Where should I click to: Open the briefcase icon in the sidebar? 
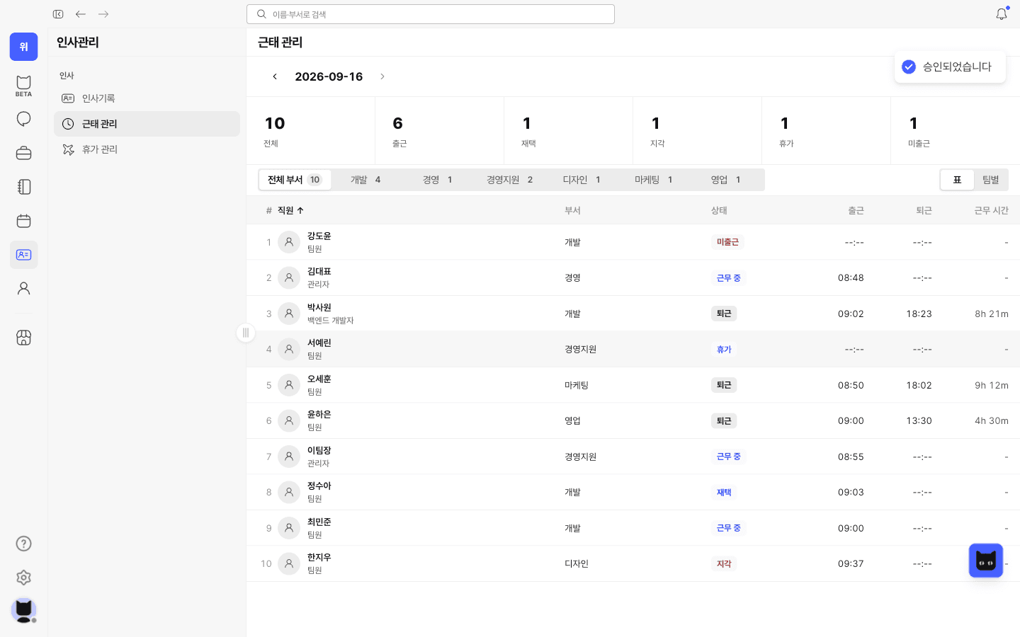click(23, 153)
